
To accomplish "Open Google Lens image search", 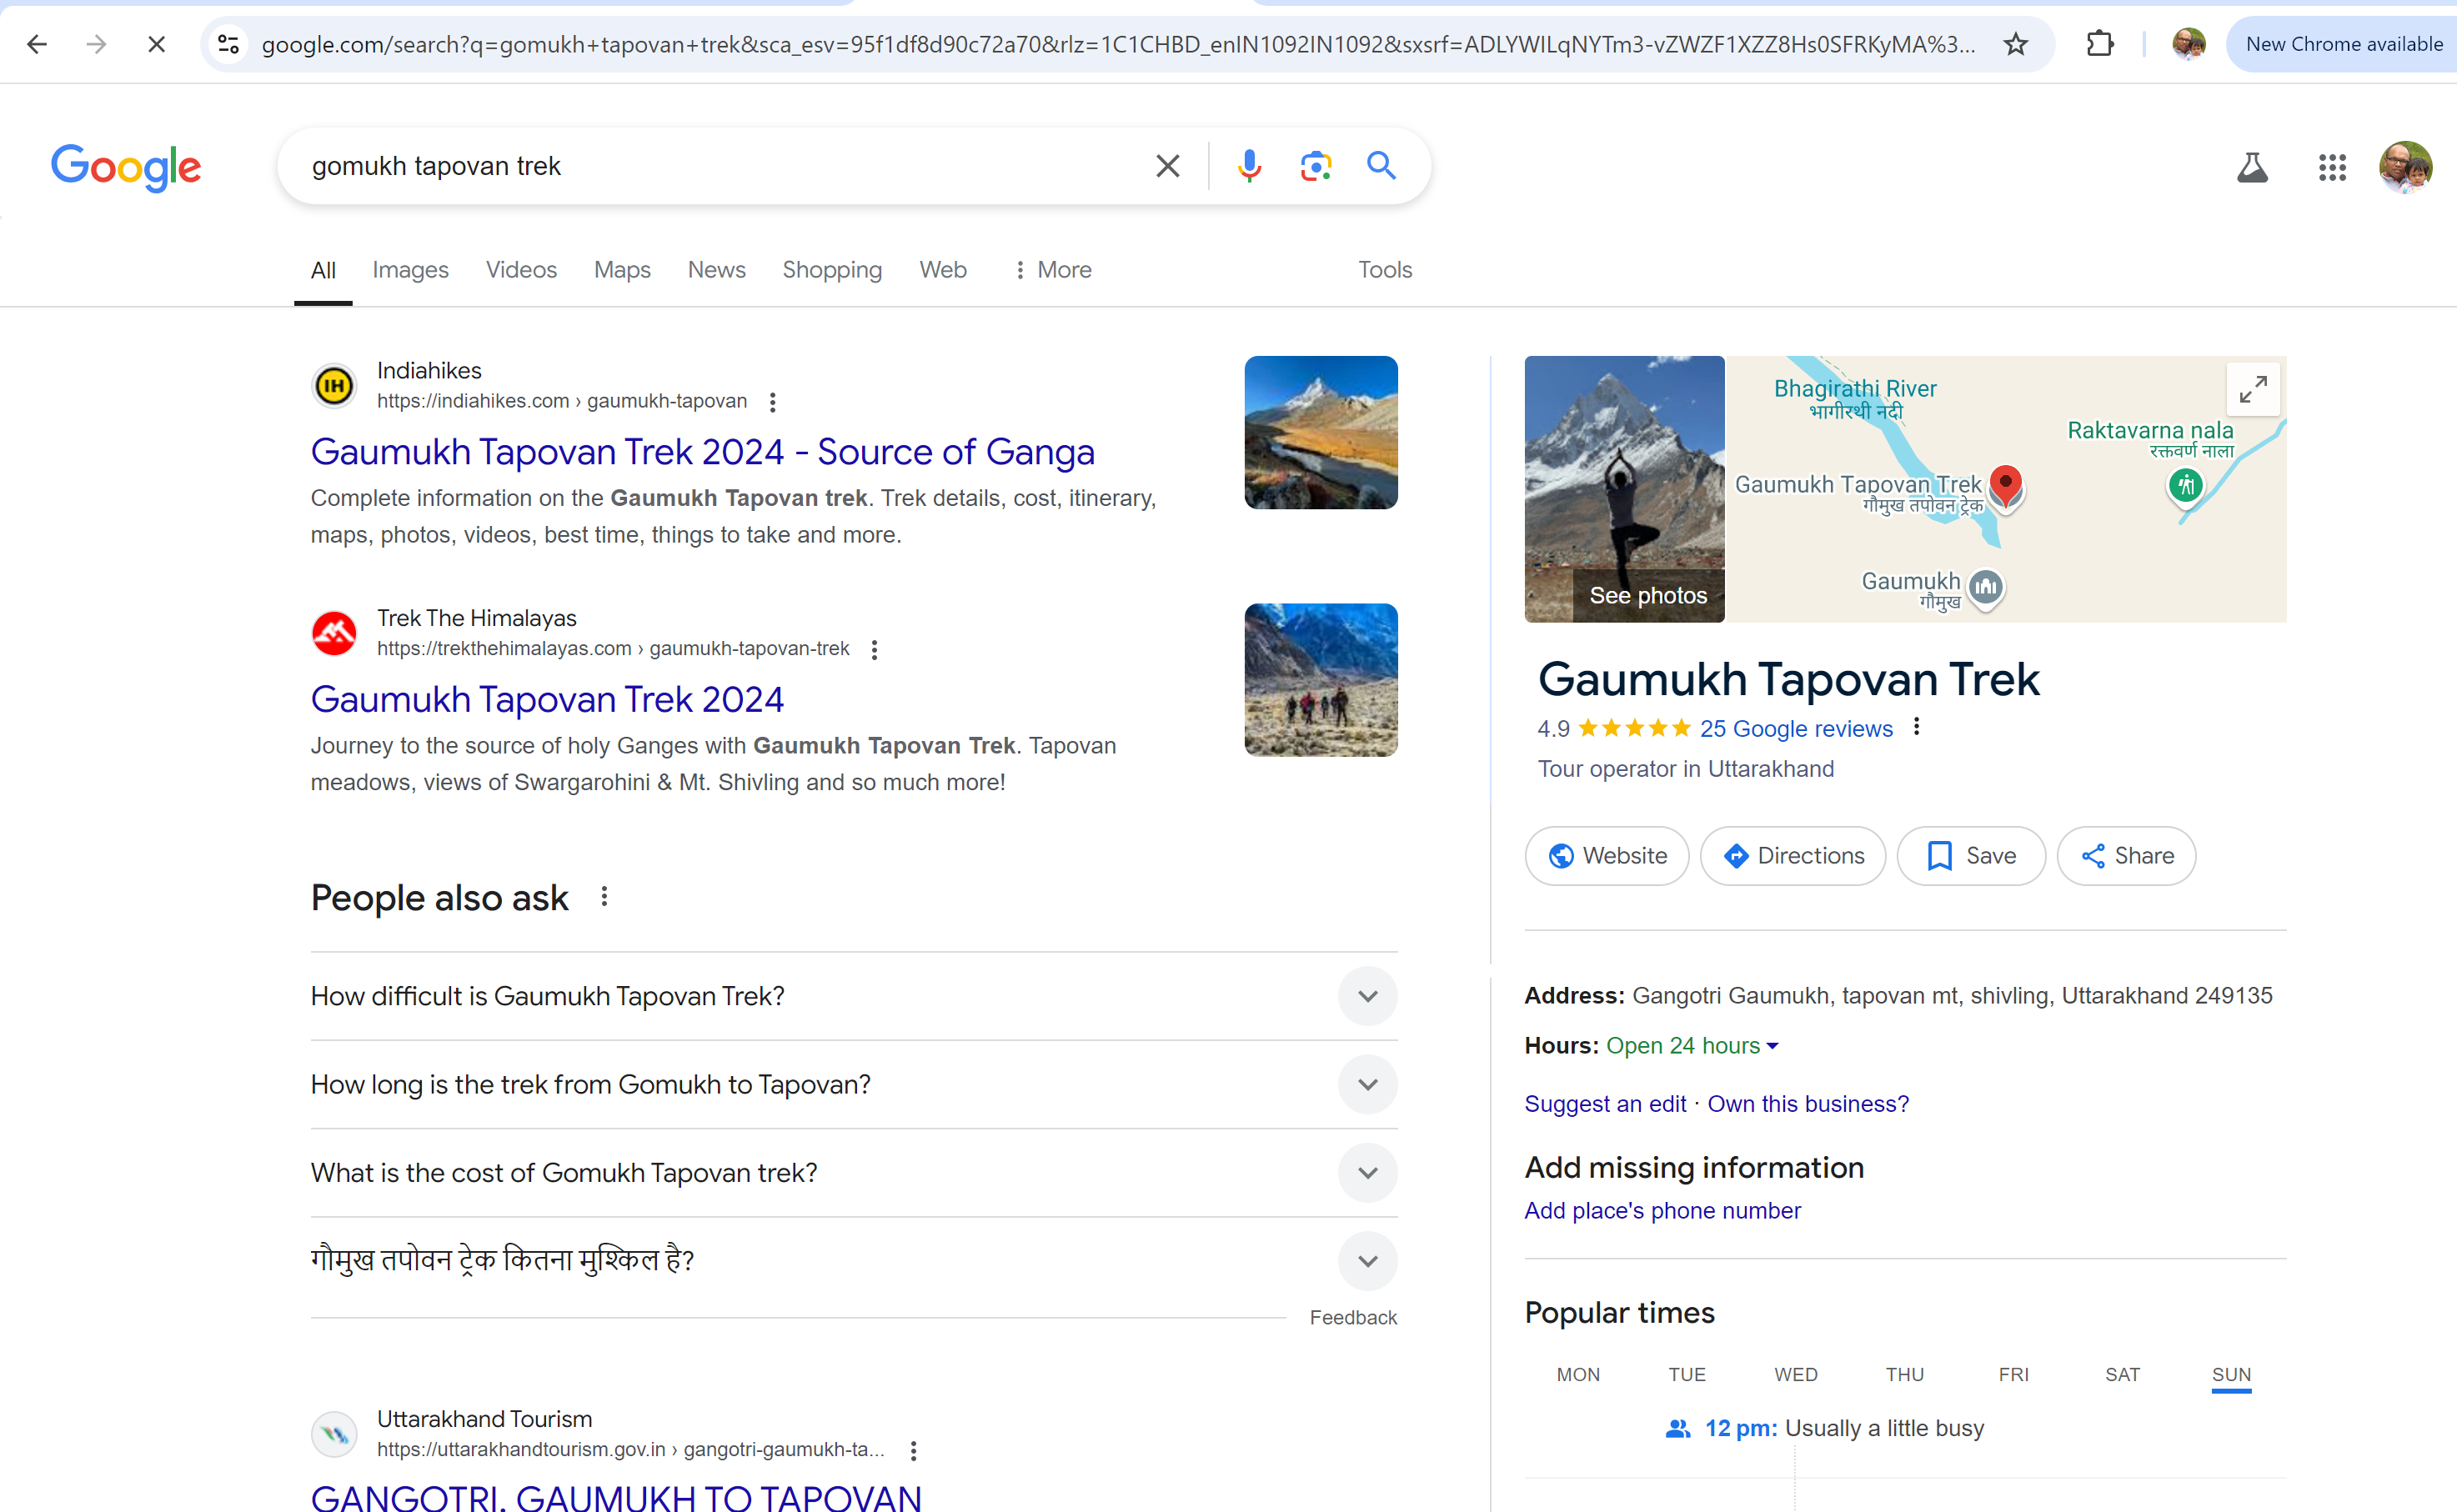I will (x=1315, y=166).
